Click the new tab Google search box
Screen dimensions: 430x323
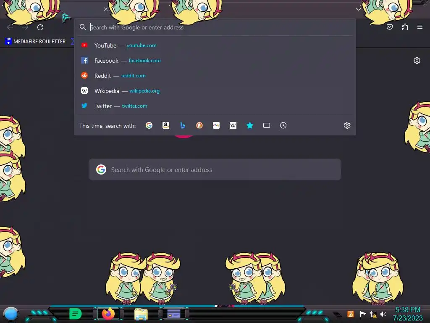click(x=215, y=170)
